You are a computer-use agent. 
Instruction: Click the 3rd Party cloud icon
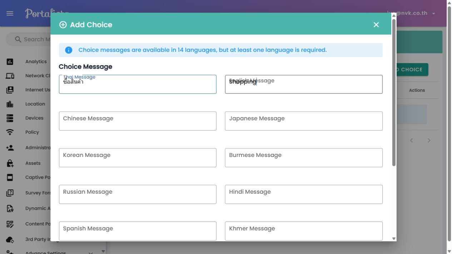point(10,239)
